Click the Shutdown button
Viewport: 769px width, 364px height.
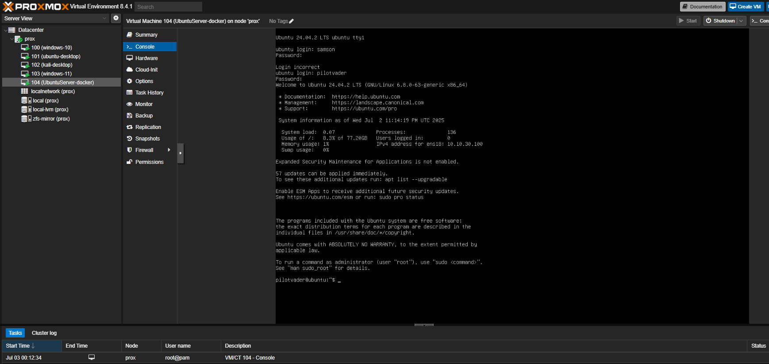pos(720,21)
